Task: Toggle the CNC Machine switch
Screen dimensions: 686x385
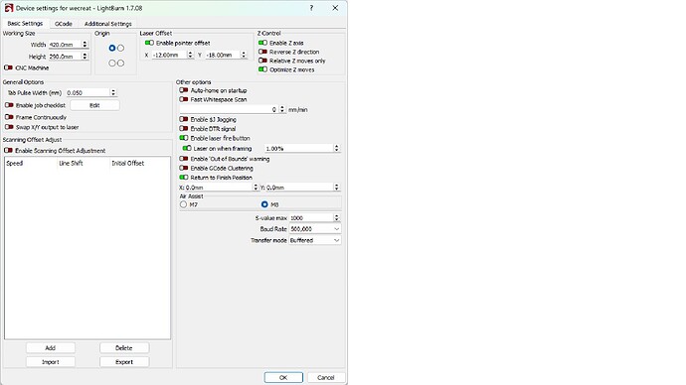Action: click(x=8, y=67)
